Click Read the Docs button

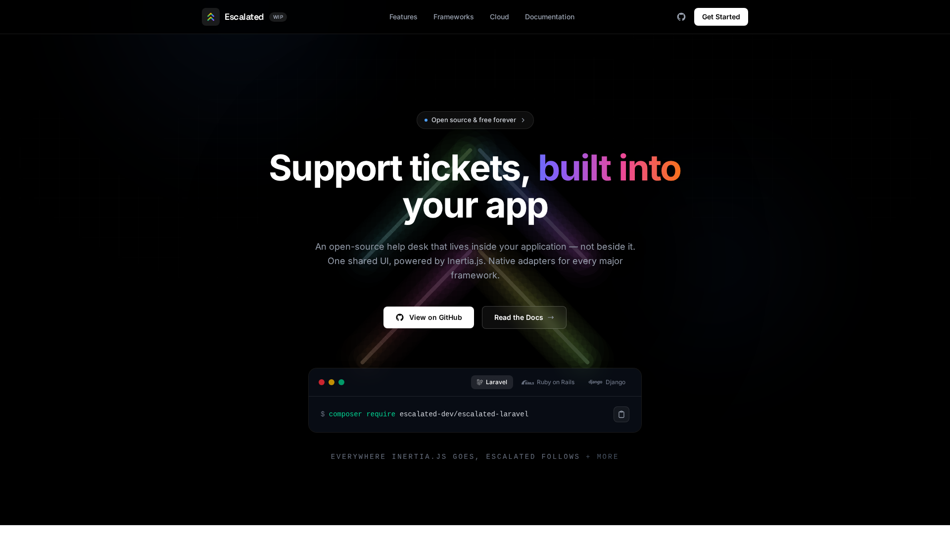(x=524, y=317)
